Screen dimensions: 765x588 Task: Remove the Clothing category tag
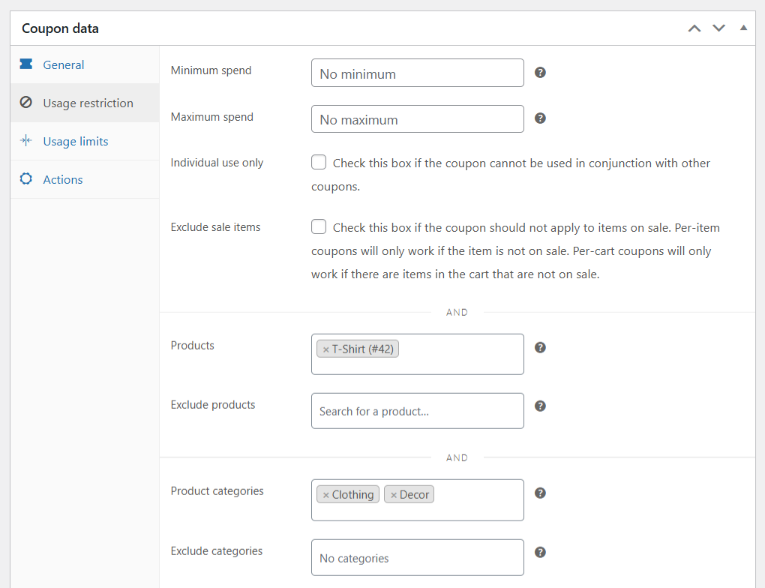pyautogui.click(x=325, y=495)
